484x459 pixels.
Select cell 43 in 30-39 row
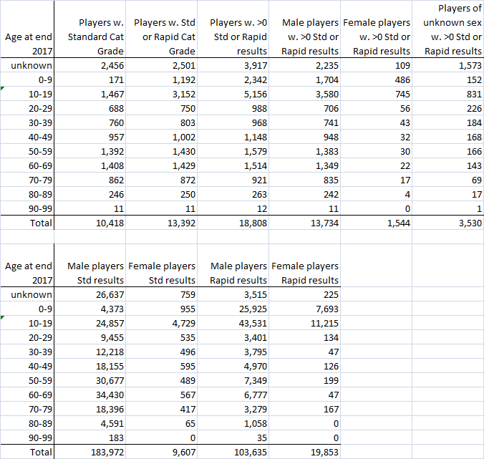point(377,122)
